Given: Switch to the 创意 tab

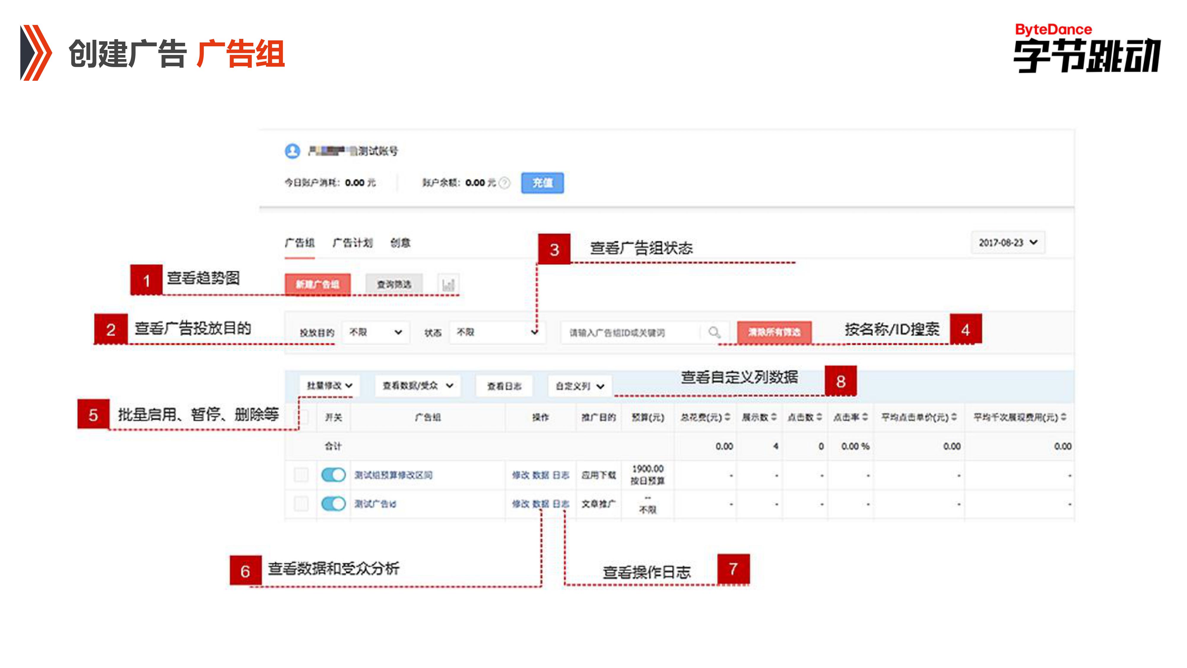Looking at the screenshot, I should tap(400, 243).
